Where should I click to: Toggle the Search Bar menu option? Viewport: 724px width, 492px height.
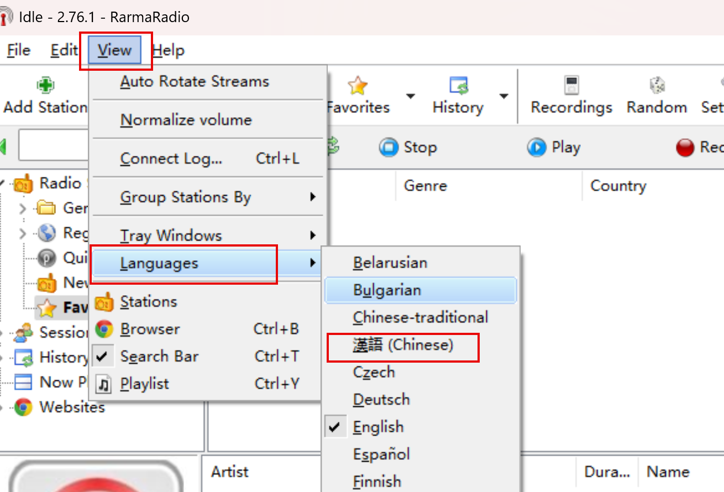click(x=159, y=357)
